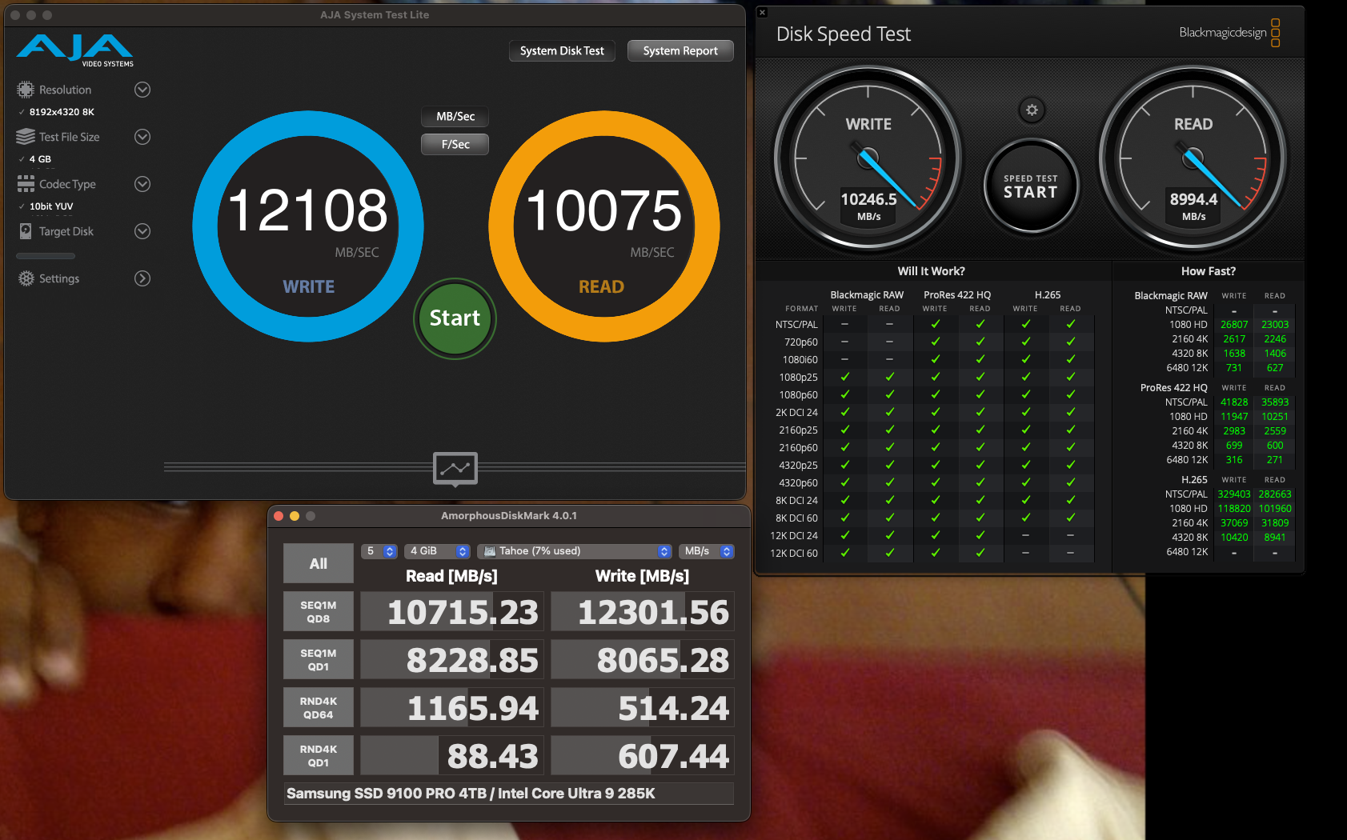Image resolution: width=1347 pixels, height=840 pixels.
Task: Click the green AJA Start button
Action: click(455, 318)
